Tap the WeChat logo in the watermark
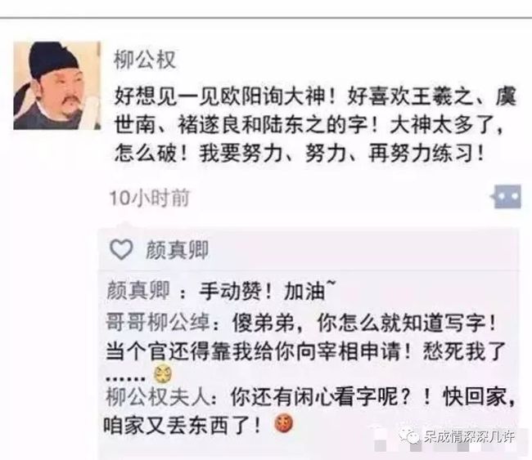 click(x=409, y=435)
